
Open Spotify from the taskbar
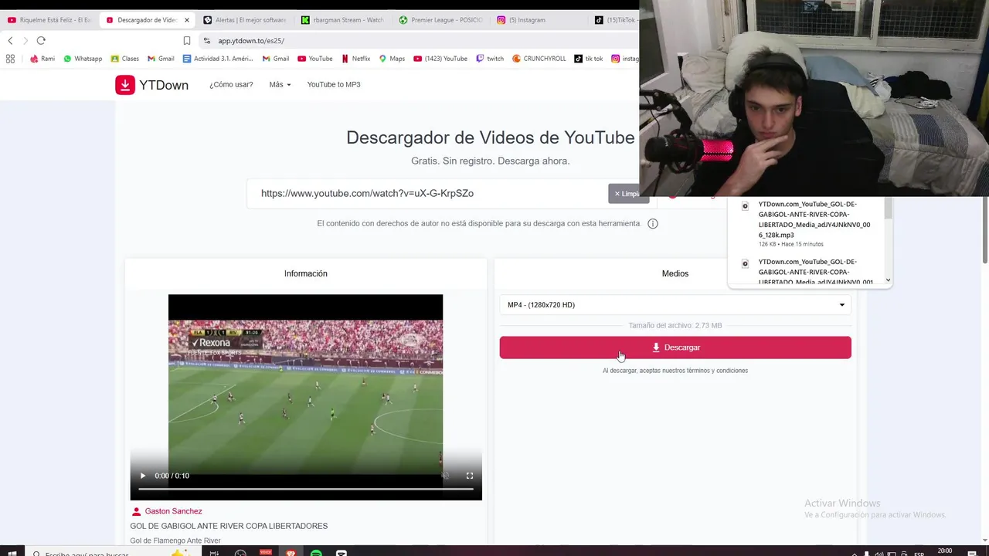[316, 553]
